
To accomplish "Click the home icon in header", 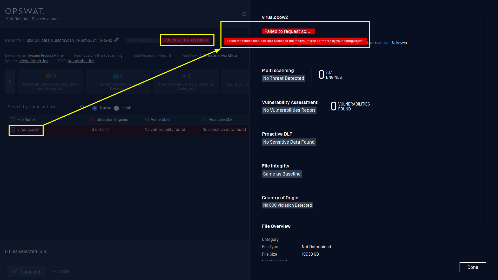I will point(244,14).
